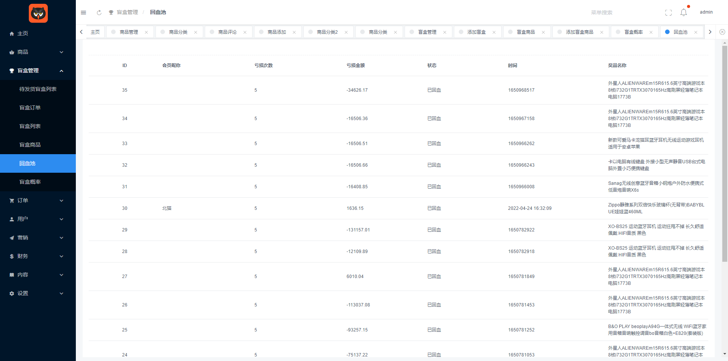
Task: Click the vertical scrollbar thumb
Action: 725,153
